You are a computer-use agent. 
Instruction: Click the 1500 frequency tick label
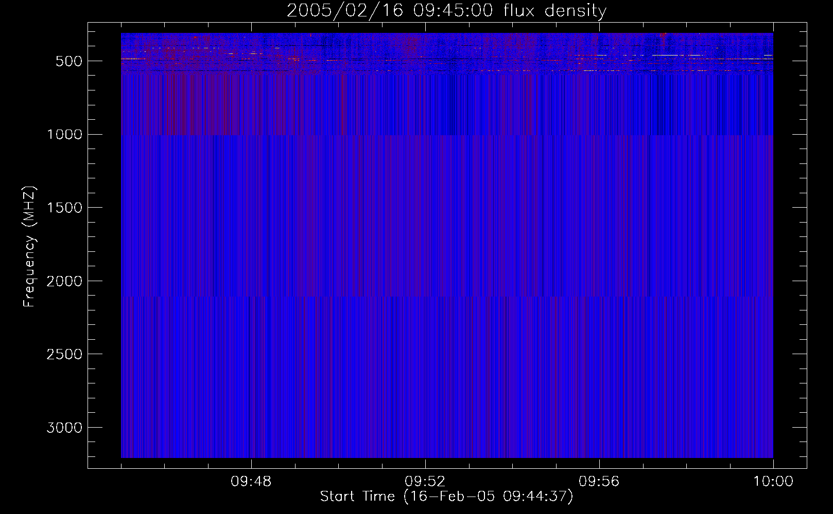pyautogui.click(x=64, y=208)
